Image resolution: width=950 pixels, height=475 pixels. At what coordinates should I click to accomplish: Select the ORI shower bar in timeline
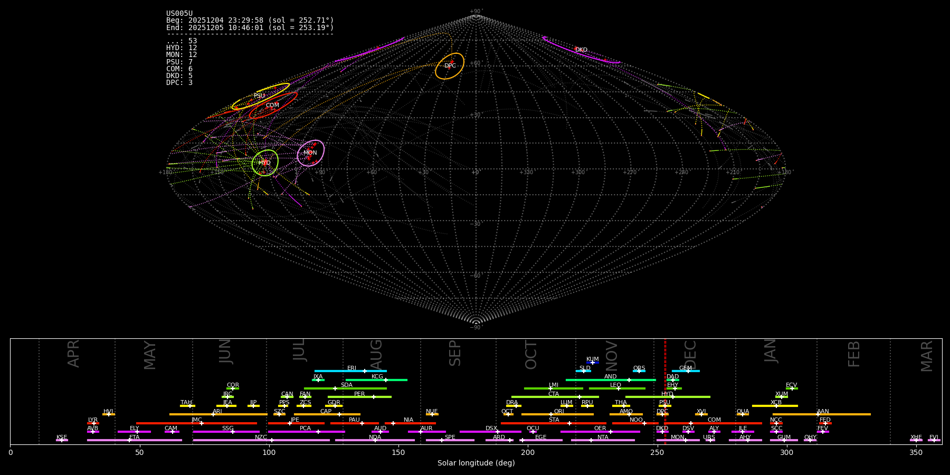(x=557, y=414)
